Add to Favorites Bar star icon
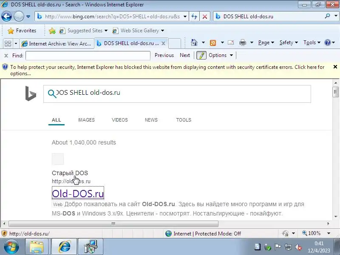 click(x=52, y=31)
